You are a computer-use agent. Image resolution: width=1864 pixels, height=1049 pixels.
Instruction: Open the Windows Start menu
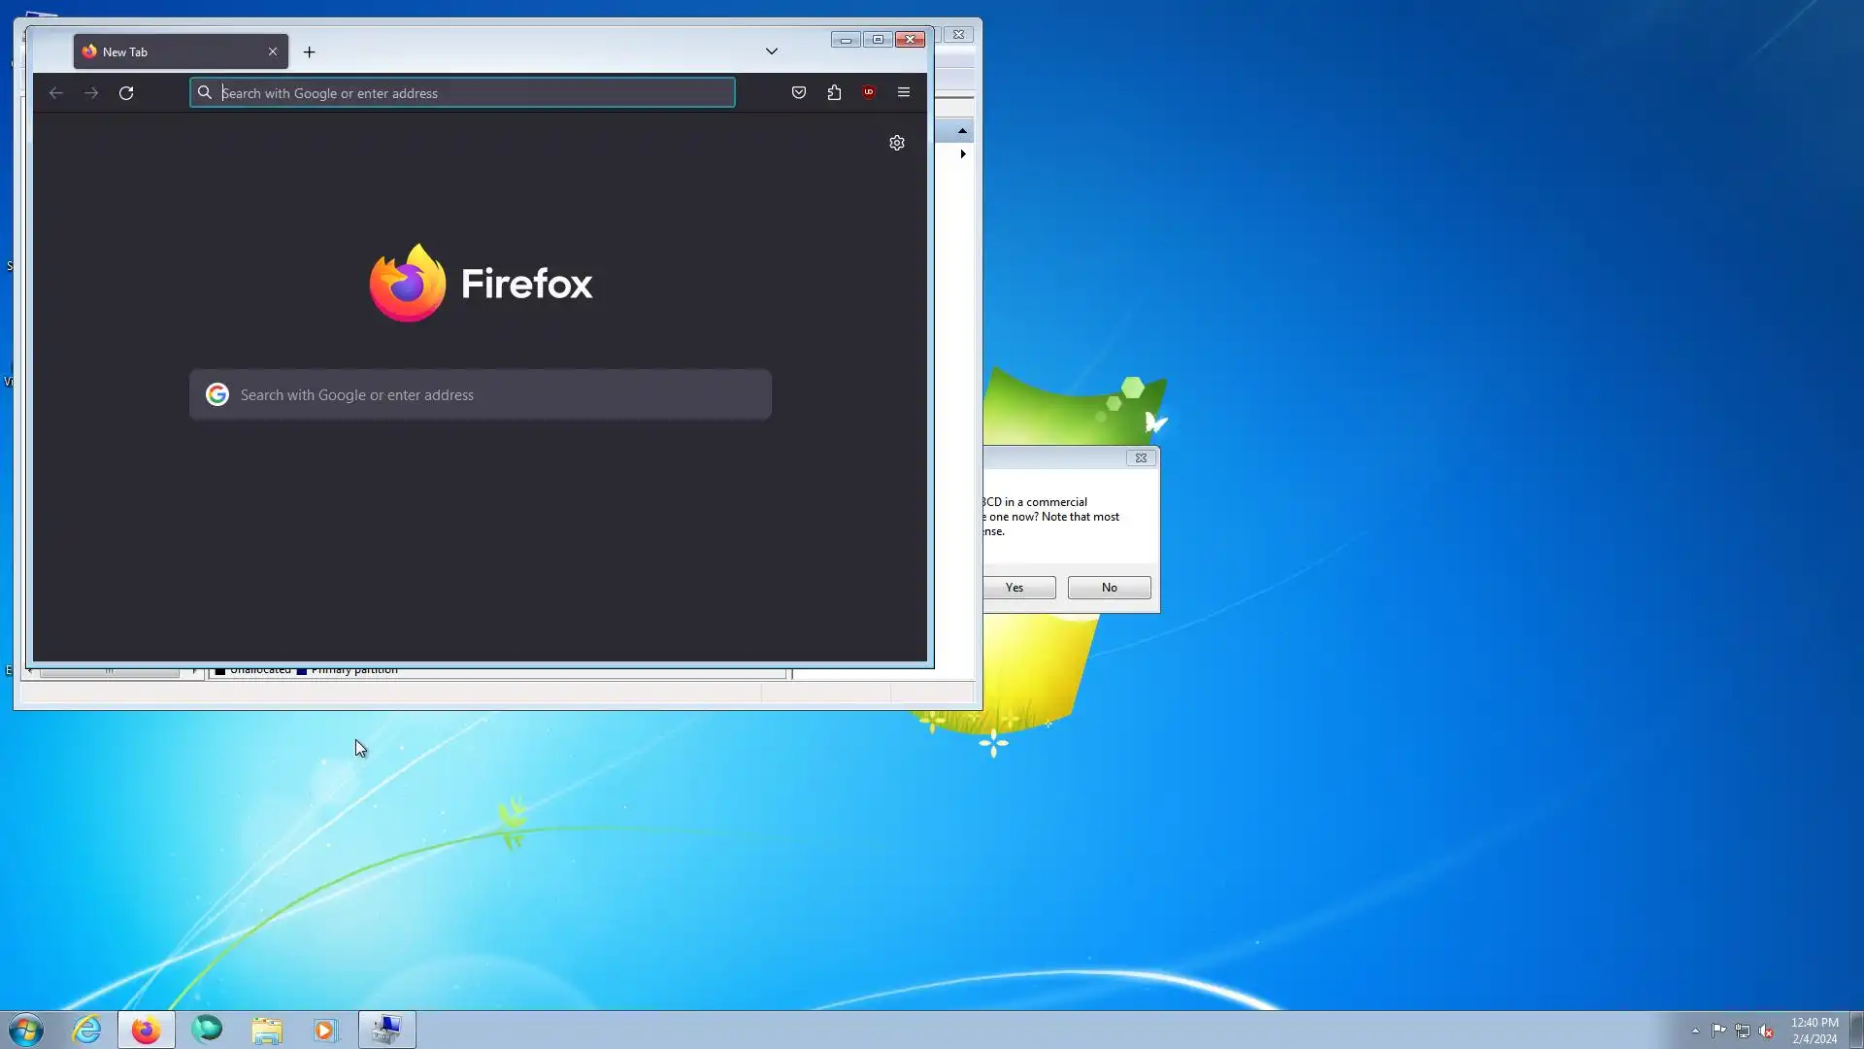pyautogui.click(x=26, y=1030)
